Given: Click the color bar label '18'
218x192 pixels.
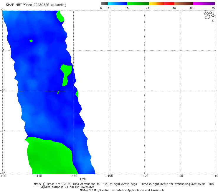Looking at the screenshot, I should coord(127,8).
